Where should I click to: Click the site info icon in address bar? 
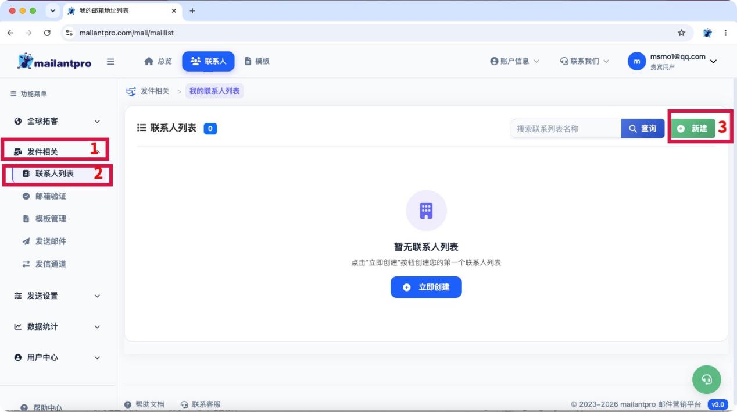70,33
